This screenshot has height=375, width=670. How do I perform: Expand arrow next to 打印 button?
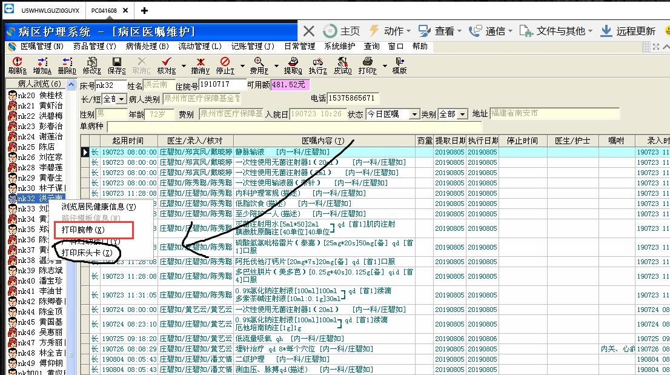[x=385, y=66]
